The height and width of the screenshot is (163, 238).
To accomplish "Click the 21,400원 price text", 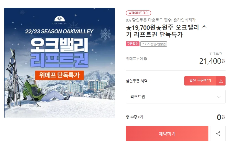I will 212,61.
